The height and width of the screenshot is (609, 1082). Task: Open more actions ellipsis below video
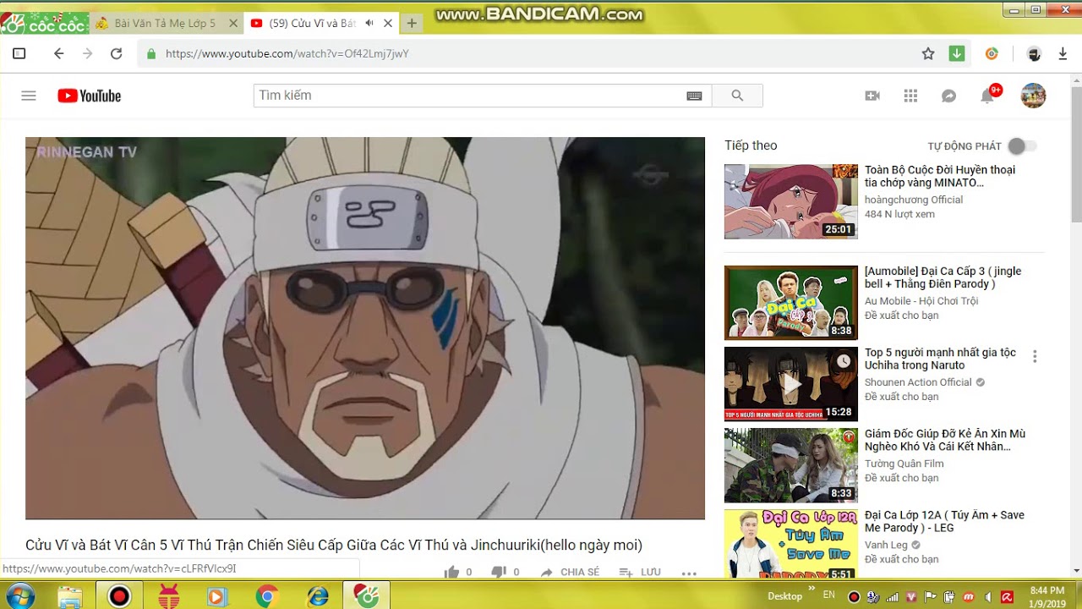click(x=689, y=573)
